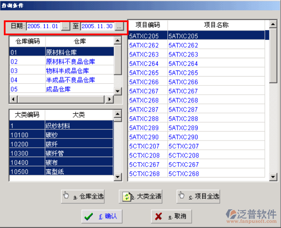Cancel dialog with red X 取消 button

pyautogui.click(x=171, y=217)
